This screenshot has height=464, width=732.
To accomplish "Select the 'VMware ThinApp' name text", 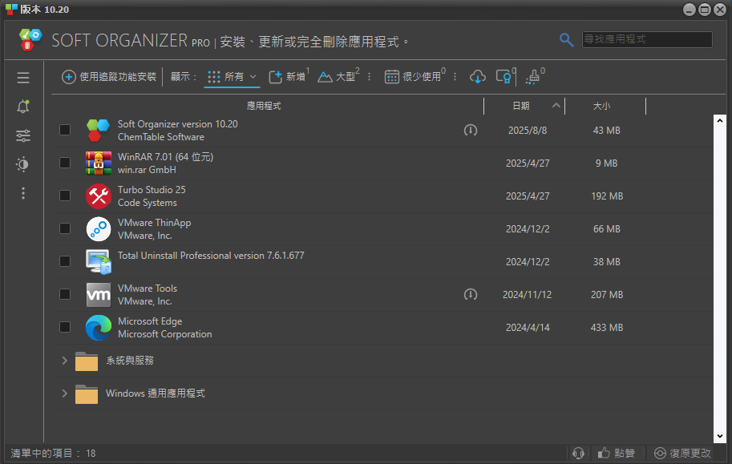I will click(154, 223).
